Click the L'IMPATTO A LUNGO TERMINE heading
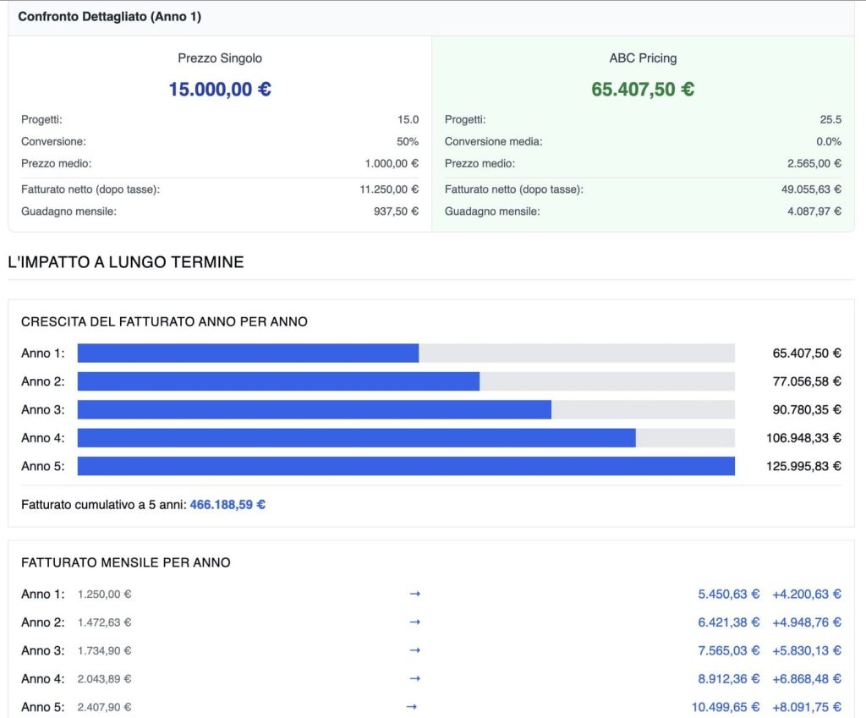Image resolution: width=866 pixels, height=718 pixels. click(x=125, y=262)
